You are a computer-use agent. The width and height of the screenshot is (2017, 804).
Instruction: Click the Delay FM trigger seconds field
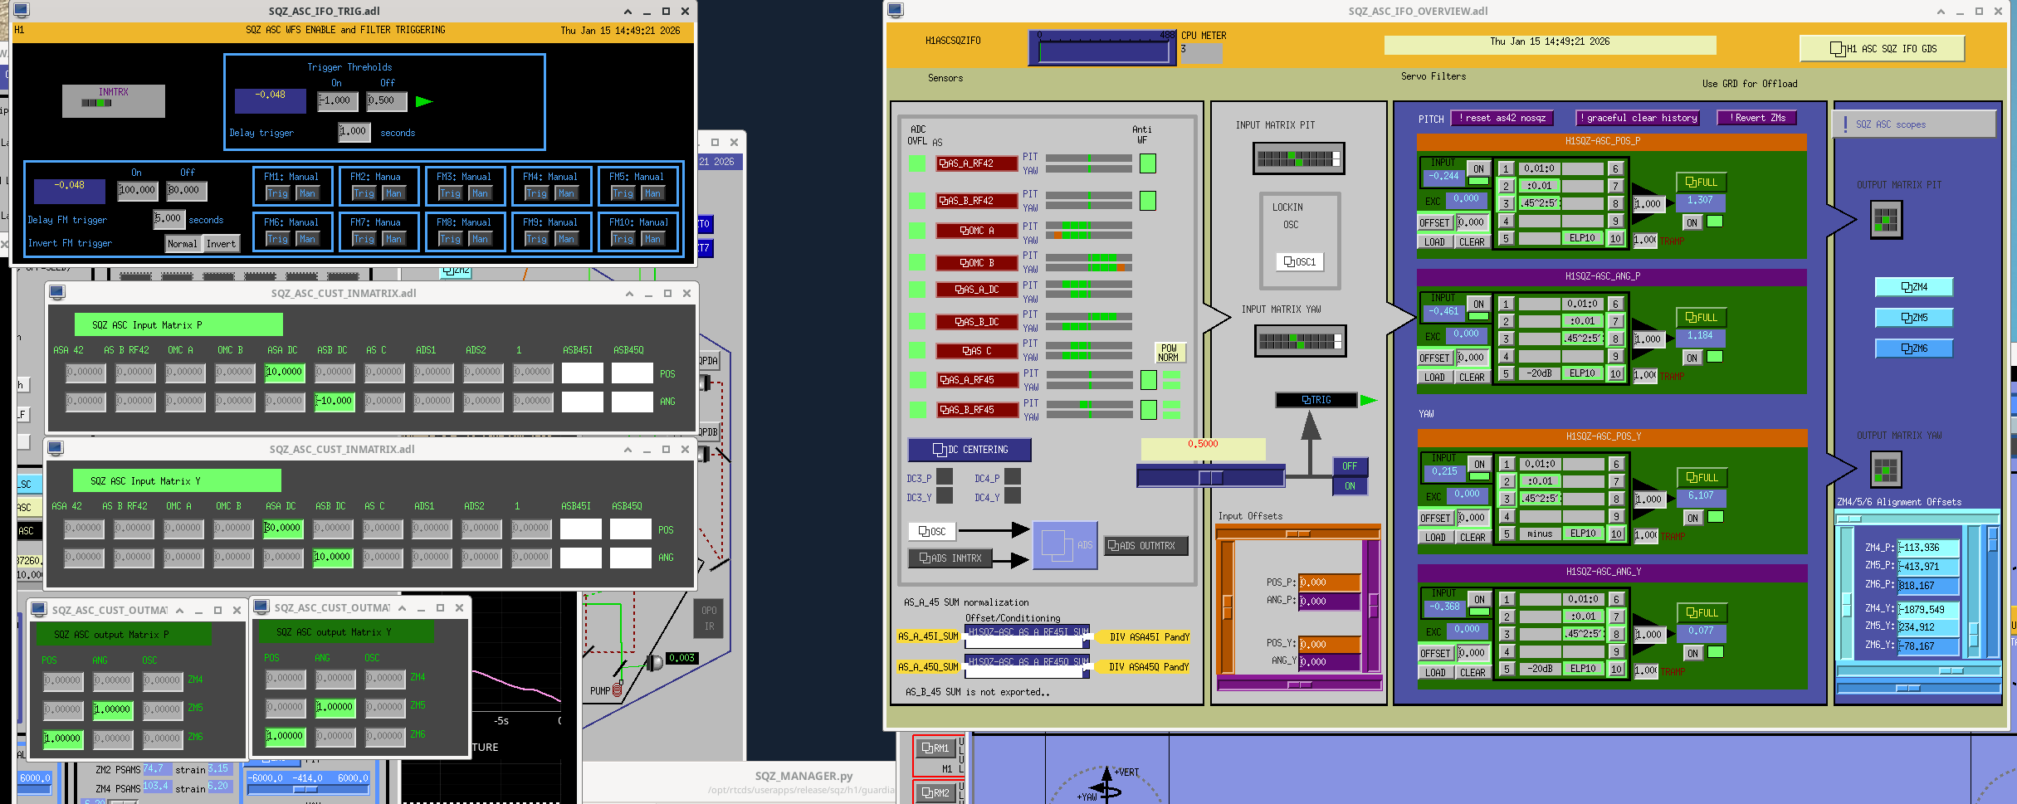coord(168,219)
